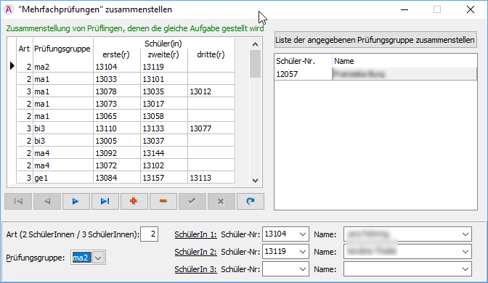The height and width of the screenshot is (283, 488).
Task: Select cell 13035 in table
Action: [164, 91]
